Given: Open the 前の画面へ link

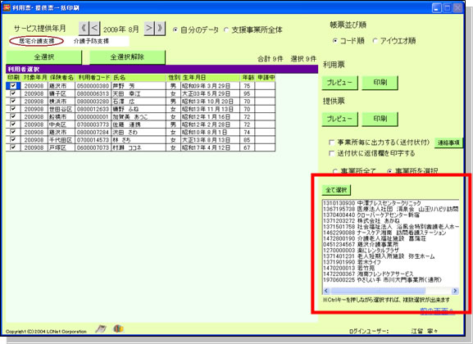Looking at the screenshot, I should click(x=437, y=311).
